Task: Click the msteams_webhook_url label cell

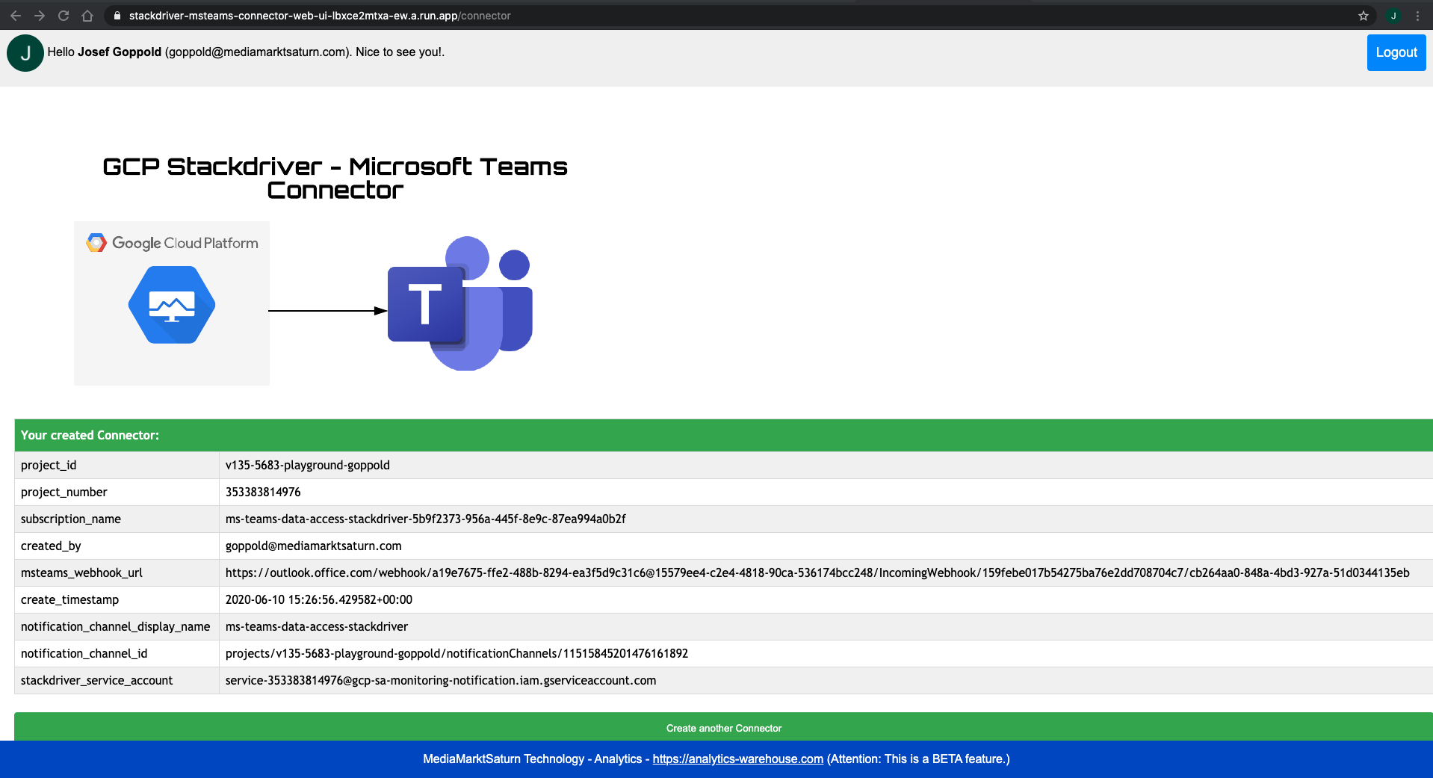Action: point(117,572)
